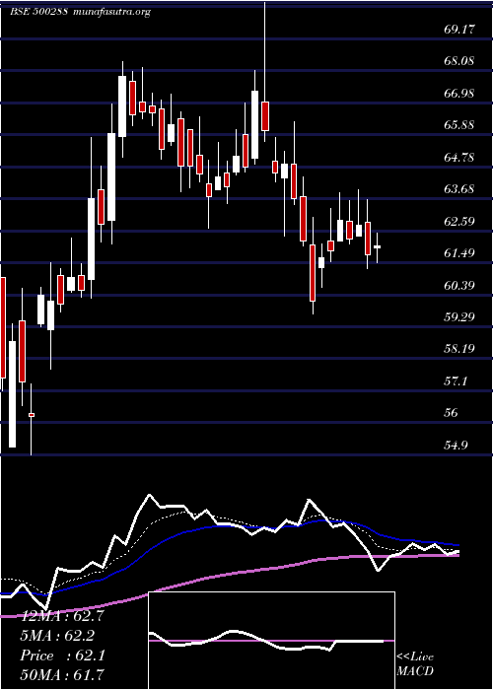Click the 69.17 price axis label
493x690 pixels.
[x=459, y=30]
